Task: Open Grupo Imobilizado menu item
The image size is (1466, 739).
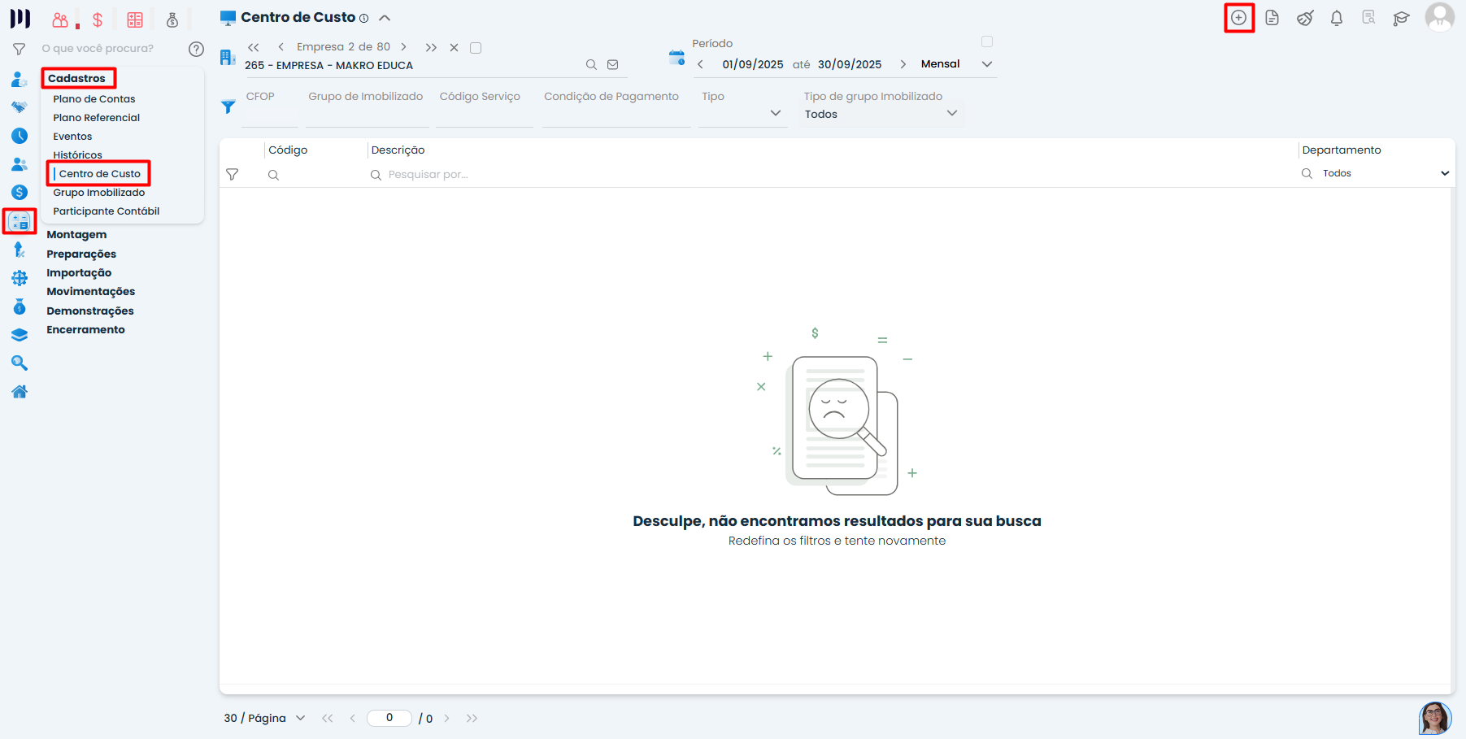Action: click(99, 193)
